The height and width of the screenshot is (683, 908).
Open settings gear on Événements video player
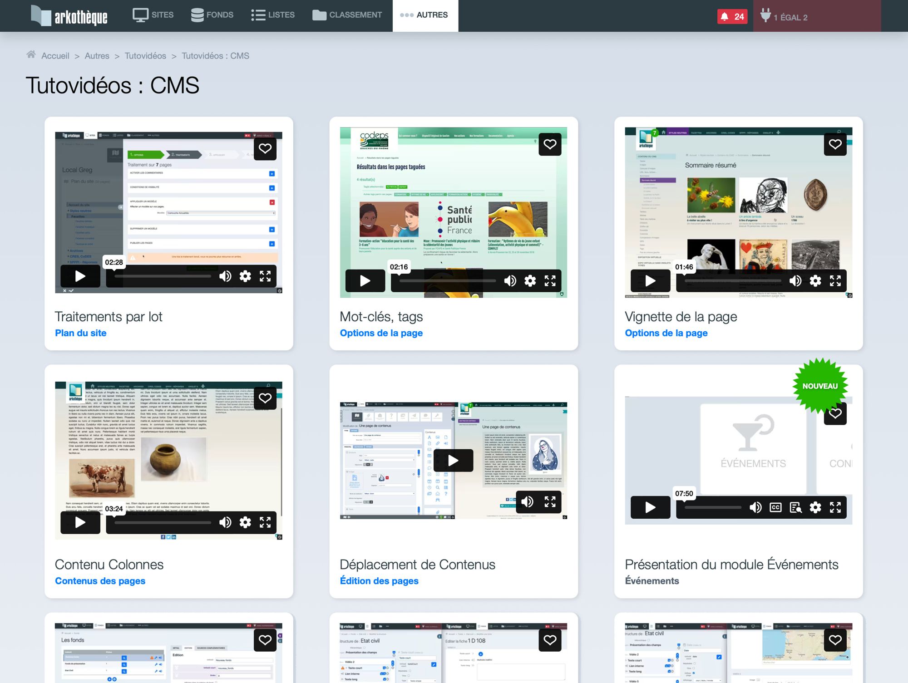point(815,507)
